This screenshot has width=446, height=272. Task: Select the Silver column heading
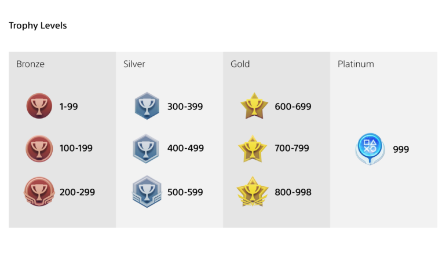[x=134, y=64]
